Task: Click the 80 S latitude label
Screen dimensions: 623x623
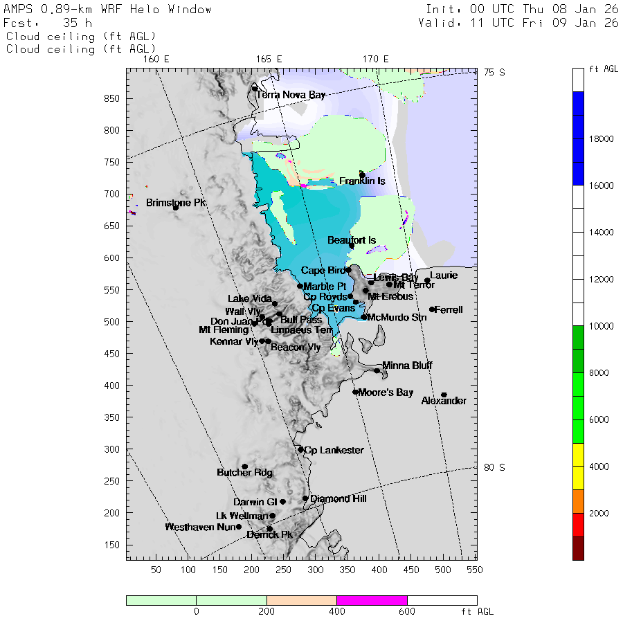Action: 494,468
